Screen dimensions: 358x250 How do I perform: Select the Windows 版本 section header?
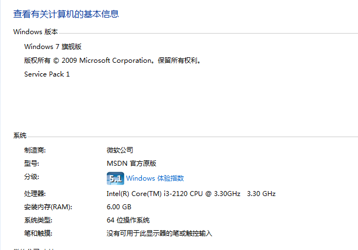(35, 32)
